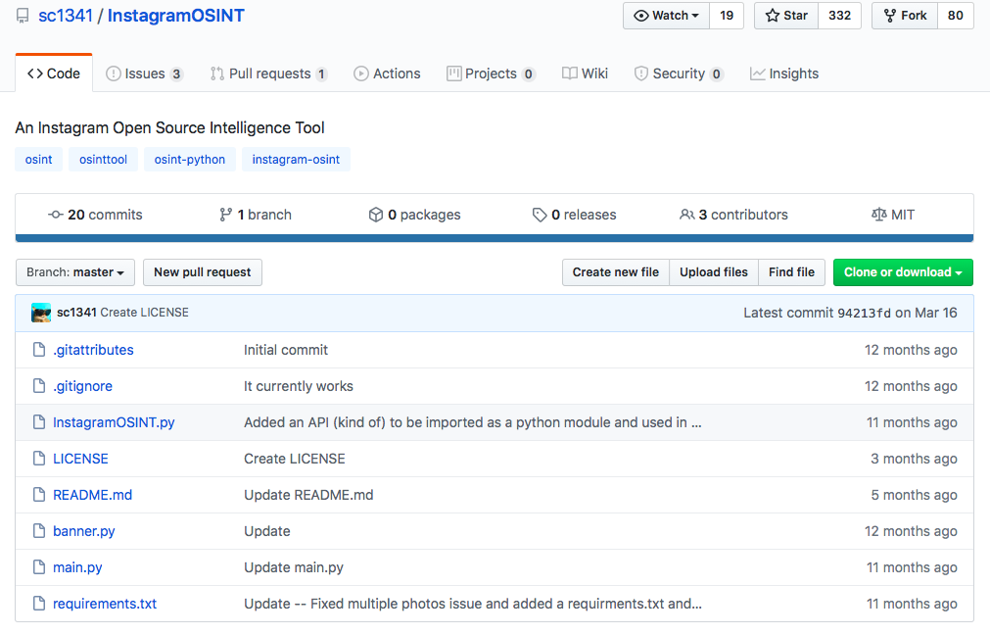This screenshot has width=990, height=635.
Task: Open the InstagramOSINT.py file
Action: coord(114,422)
